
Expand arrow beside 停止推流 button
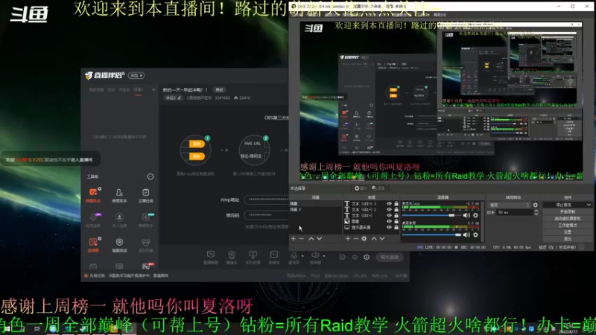pyautogui.click(x=589, y=205)
